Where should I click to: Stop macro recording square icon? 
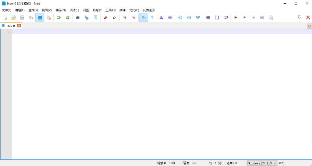pos(245,17)
